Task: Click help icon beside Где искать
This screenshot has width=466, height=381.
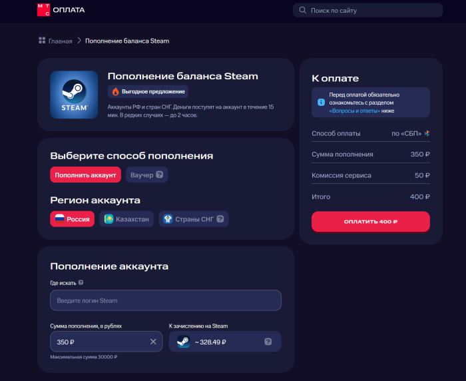Action: 81,282
